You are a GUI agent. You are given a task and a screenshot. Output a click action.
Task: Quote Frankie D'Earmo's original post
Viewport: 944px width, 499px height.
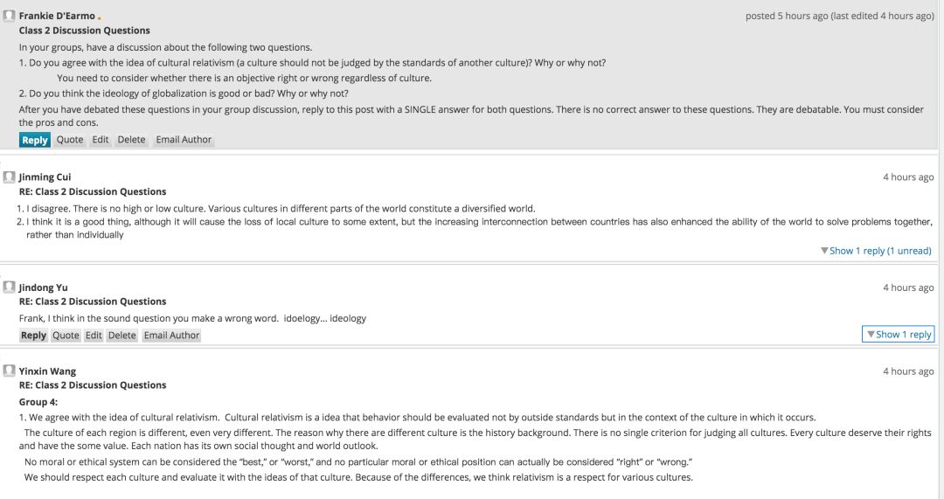click(70, 140)
